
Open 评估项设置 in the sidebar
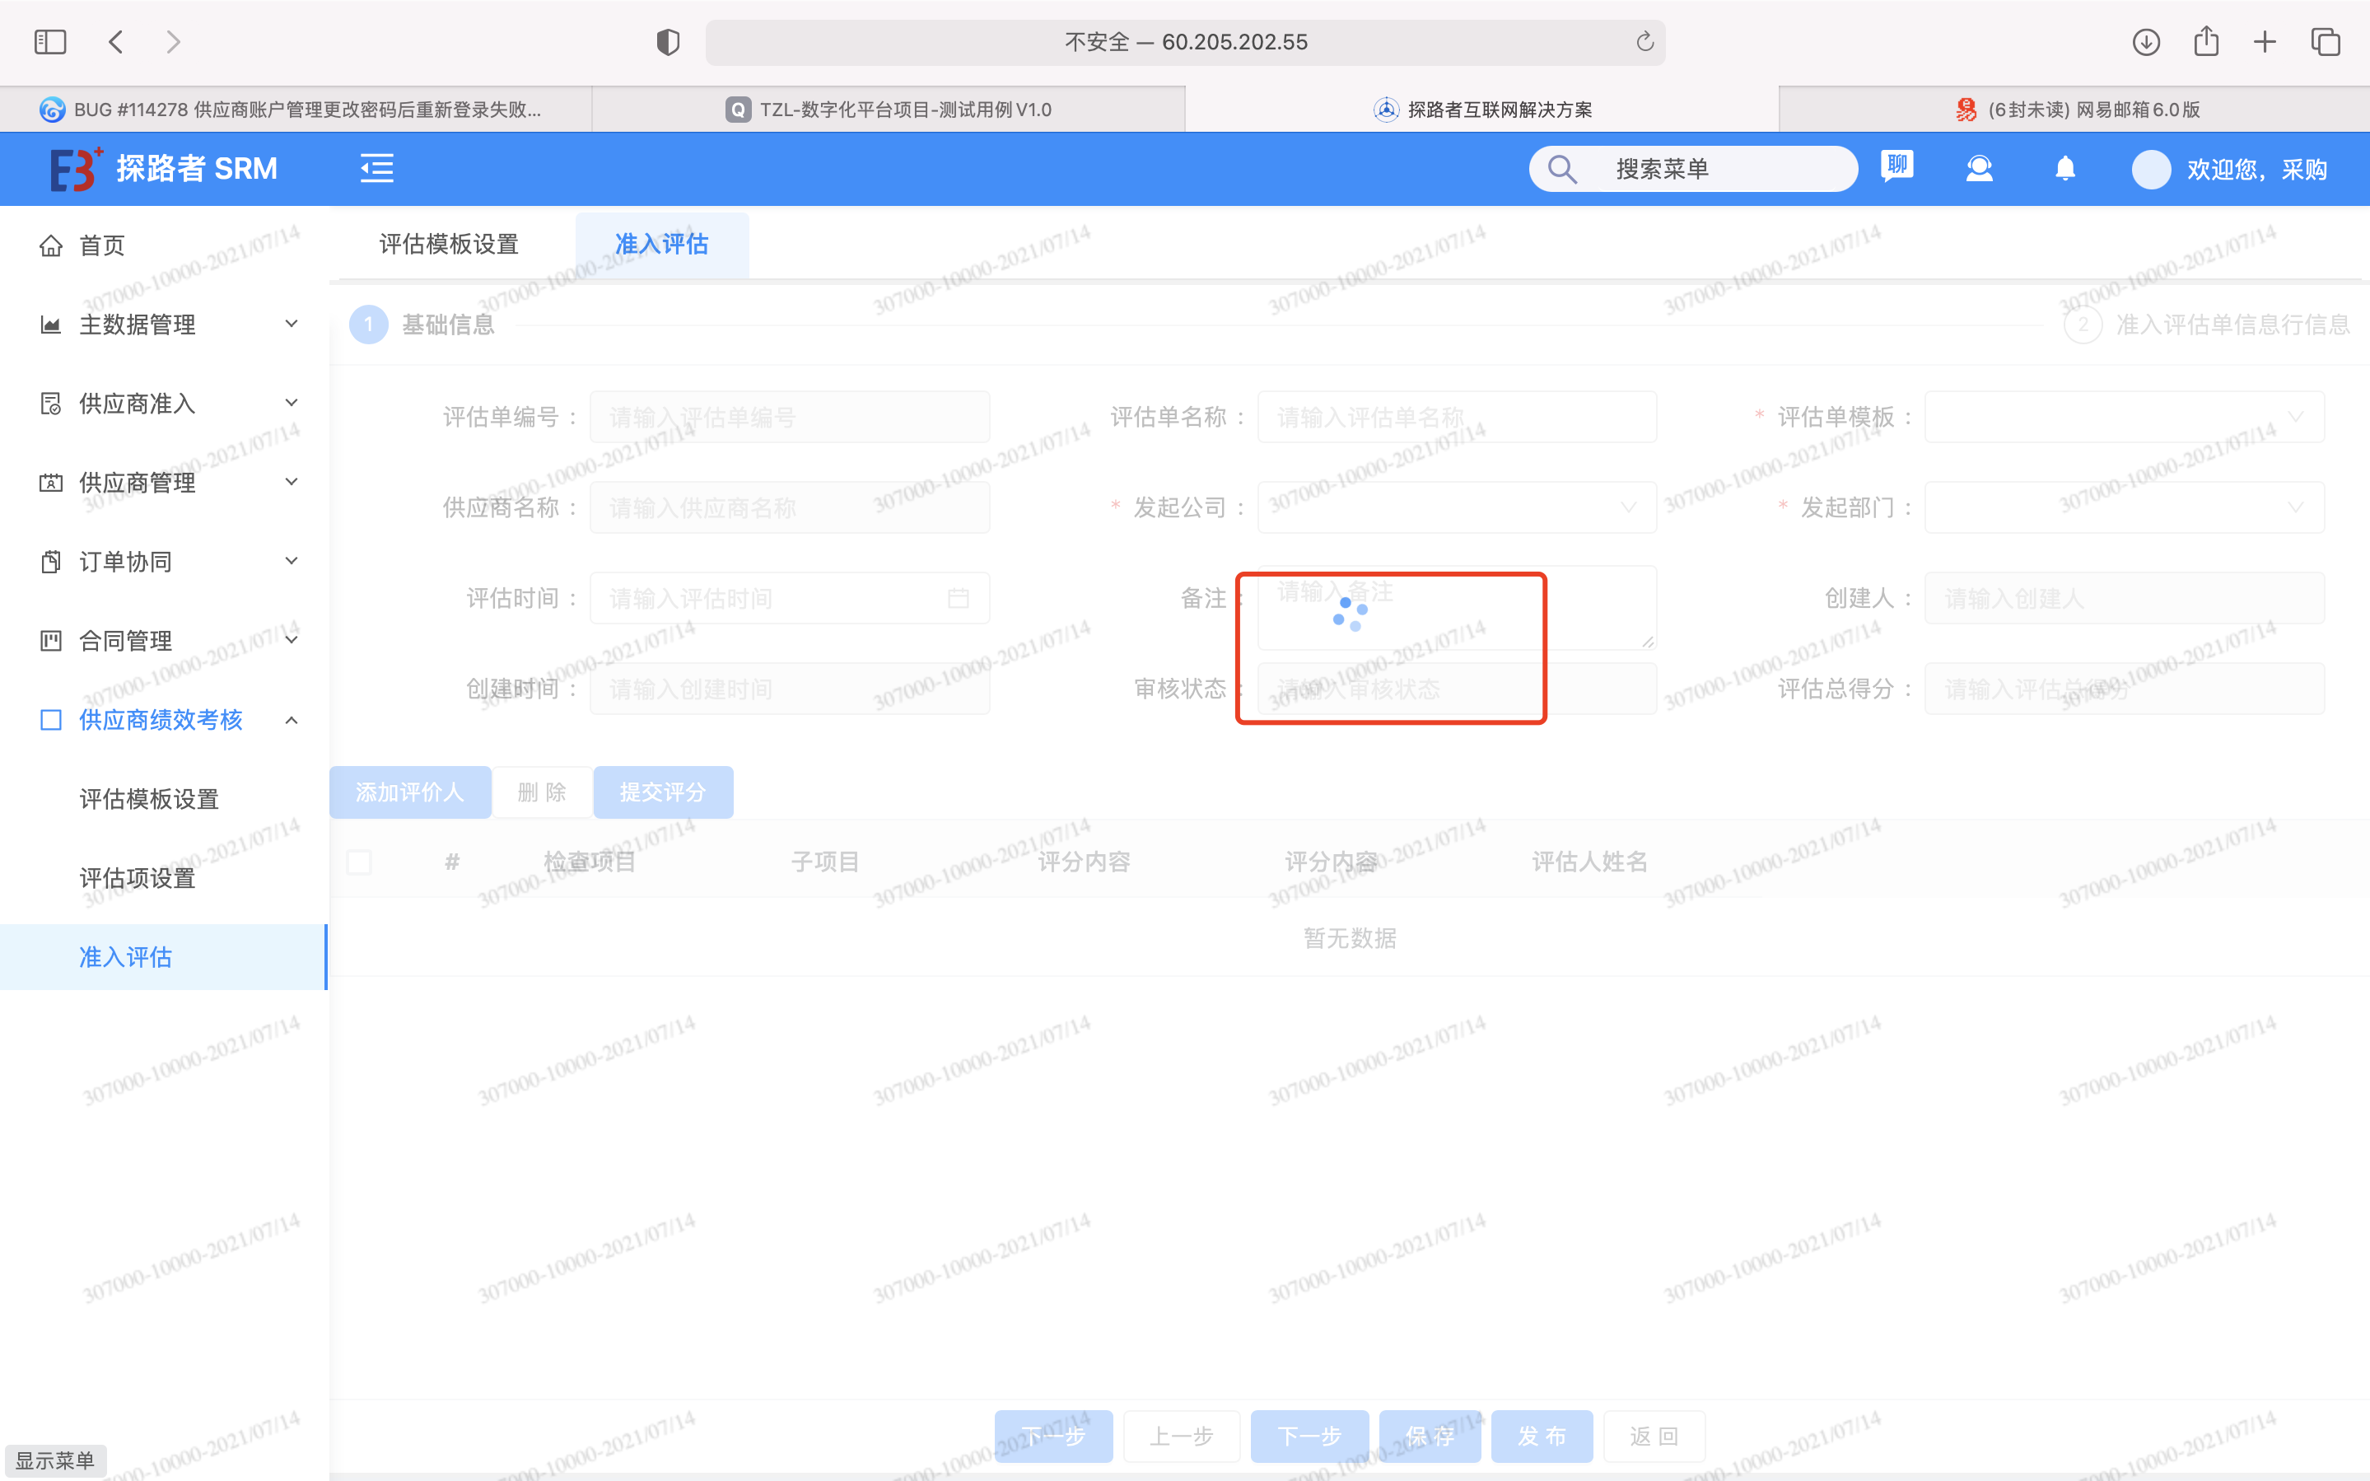[137, 877]
